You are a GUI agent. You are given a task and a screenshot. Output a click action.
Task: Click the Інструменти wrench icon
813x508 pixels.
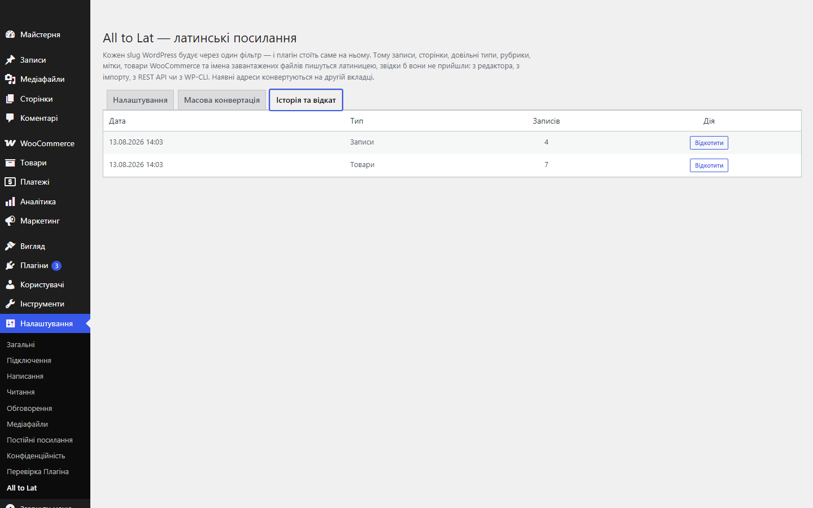click(10, 304)
